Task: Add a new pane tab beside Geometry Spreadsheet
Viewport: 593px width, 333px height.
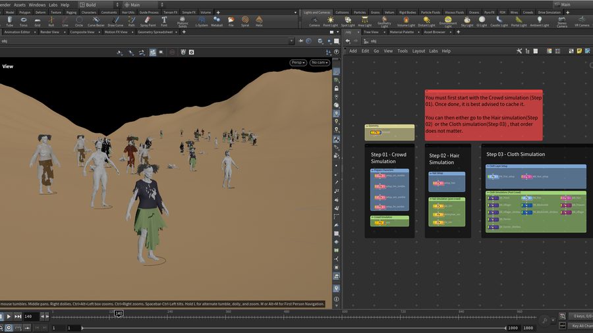Action: point(184,32)
